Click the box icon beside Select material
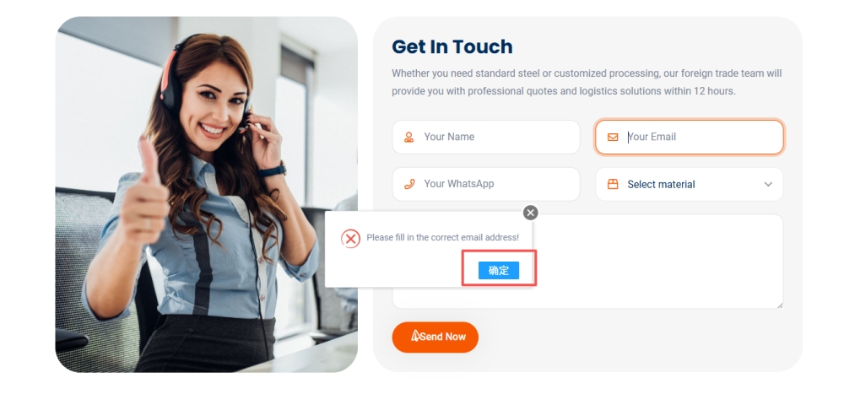 point(613,184)
